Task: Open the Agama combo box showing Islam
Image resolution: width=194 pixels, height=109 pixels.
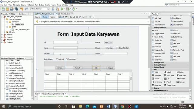Action: click(108, 42)
